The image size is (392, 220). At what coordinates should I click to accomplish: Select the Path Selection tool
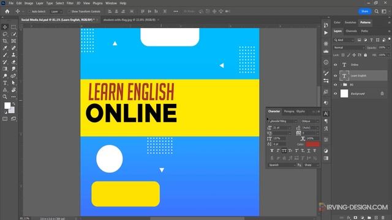coord(13,83)
